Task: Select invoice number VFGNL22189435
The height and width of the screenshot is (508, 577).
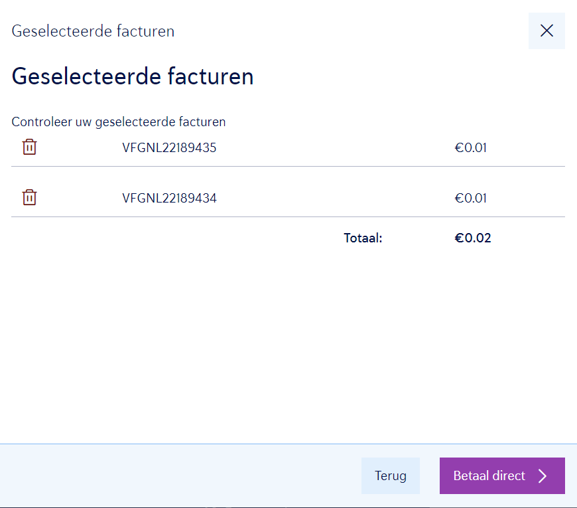Action: pyautogui.click(x=169, y=148)
